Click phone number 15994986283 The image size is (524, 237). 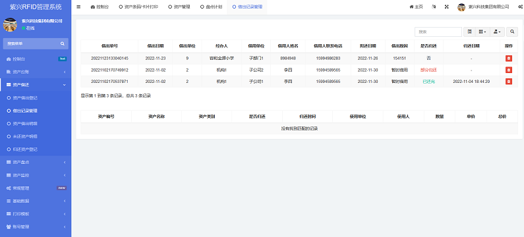pos(328,59)
